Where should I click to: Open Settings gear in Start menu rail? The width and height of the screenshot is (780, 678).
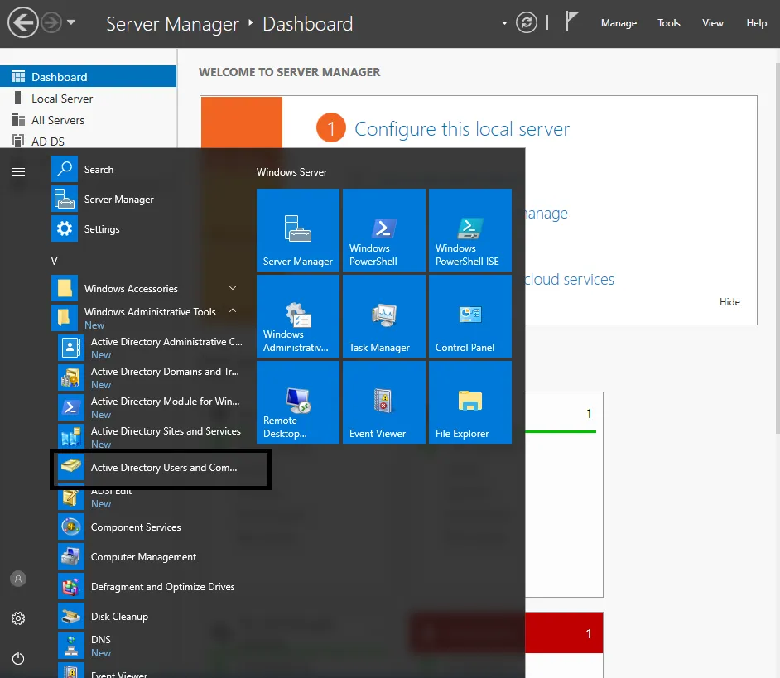pos(18,618)
